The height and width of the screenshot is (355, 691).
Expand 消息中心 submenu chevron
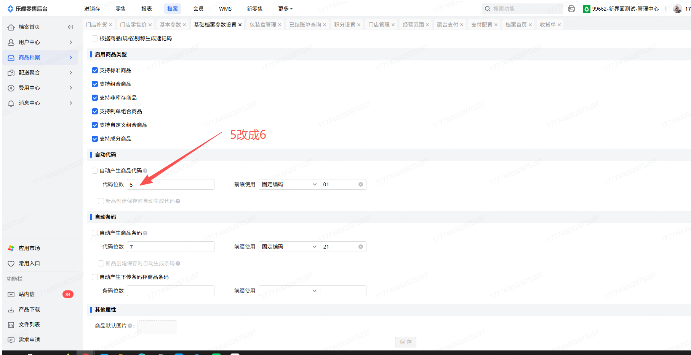(x=71, y=103)
